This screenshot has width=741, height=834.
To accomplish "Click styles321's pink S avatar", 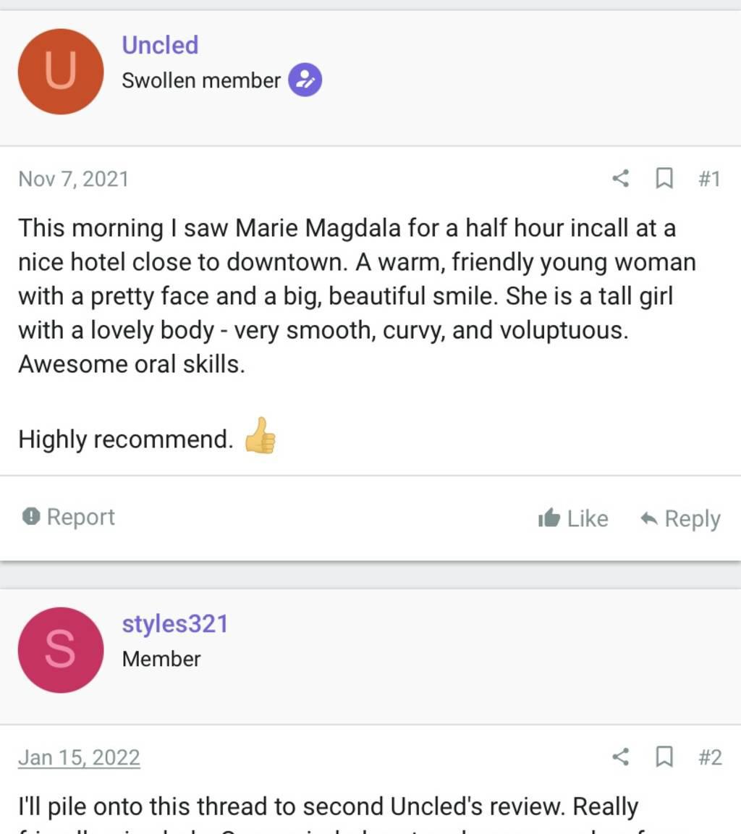I will click(61, 650).
